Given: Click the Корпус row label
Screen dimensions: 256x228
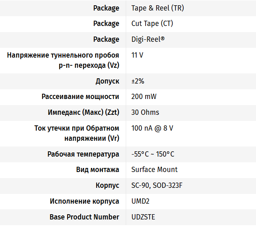Looking at the screenshot, I should click(x=107, y=185).
